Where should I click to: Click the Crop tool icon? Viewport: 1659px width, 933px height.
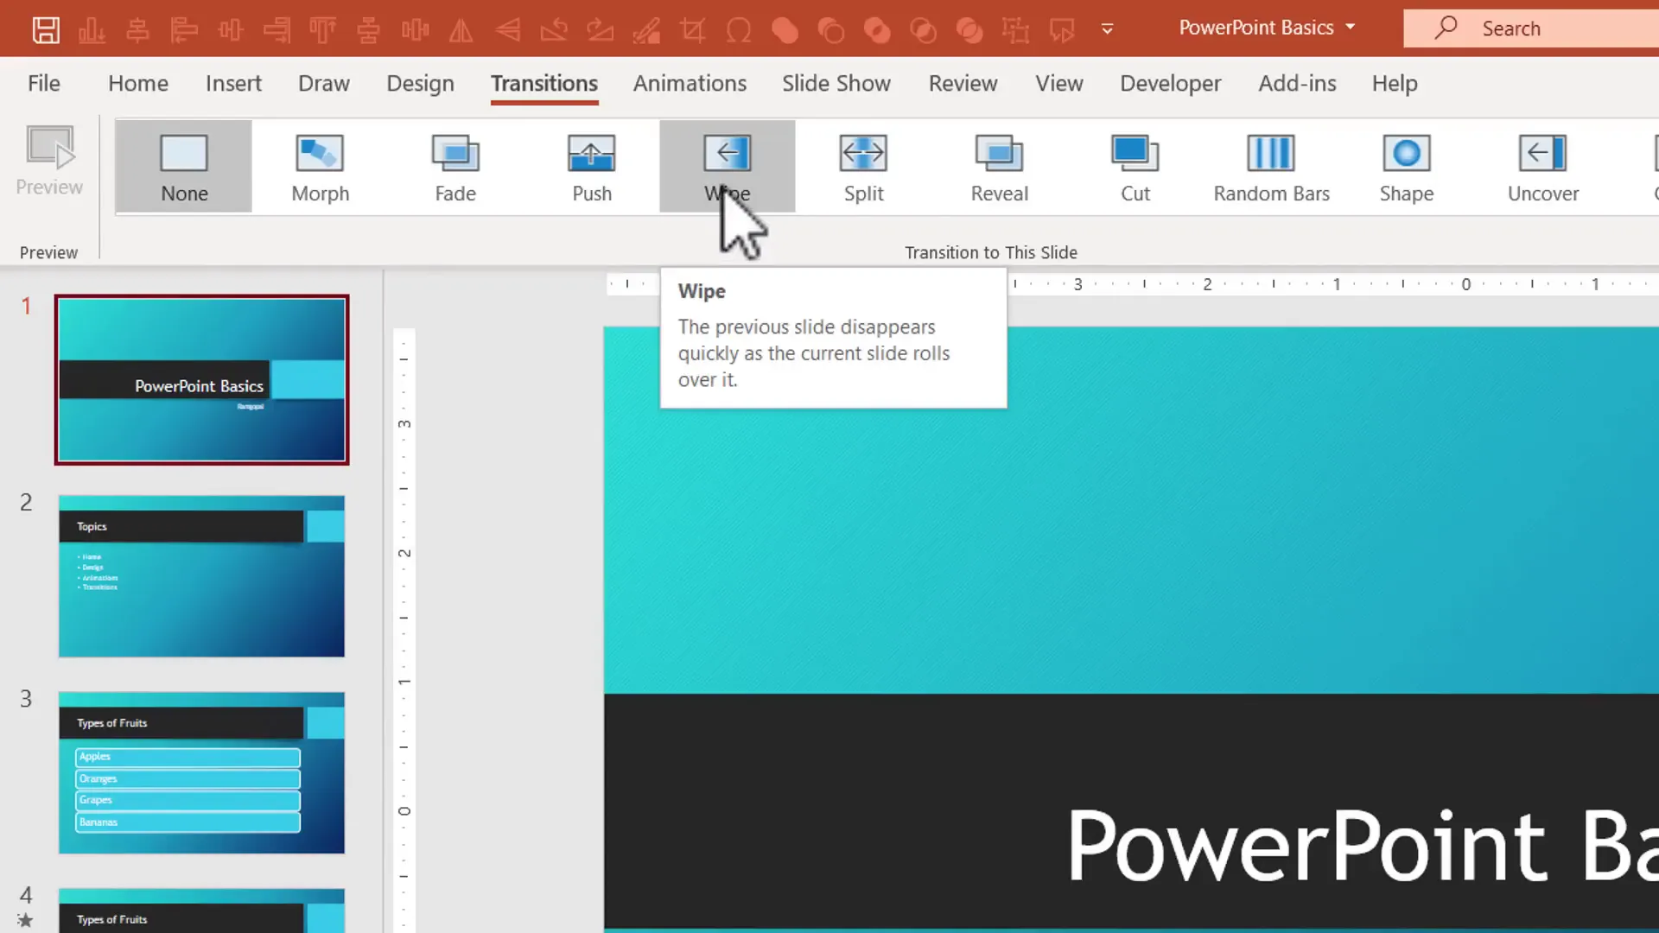(692, 30)
